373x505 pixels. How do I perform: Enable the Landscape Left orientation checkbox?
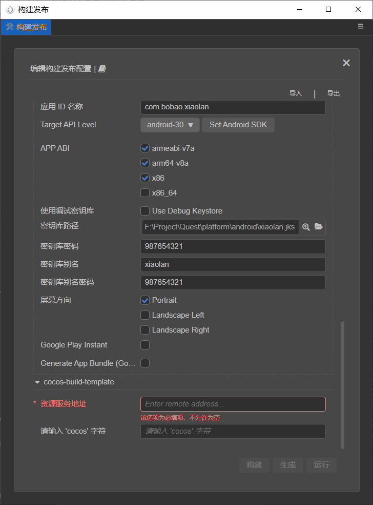pos(145,315)
